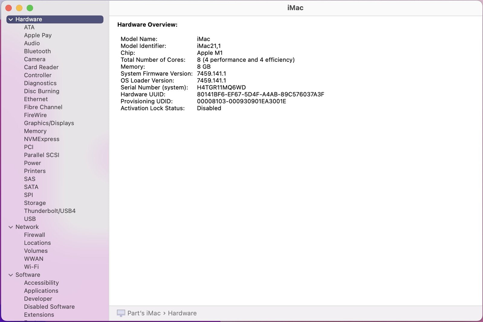
Task: Collapse the Network section in sidebar
Action: tap(11, 227)
